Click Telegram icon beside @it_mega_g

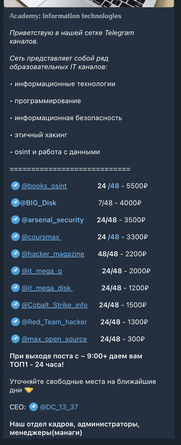pos(15,271)
